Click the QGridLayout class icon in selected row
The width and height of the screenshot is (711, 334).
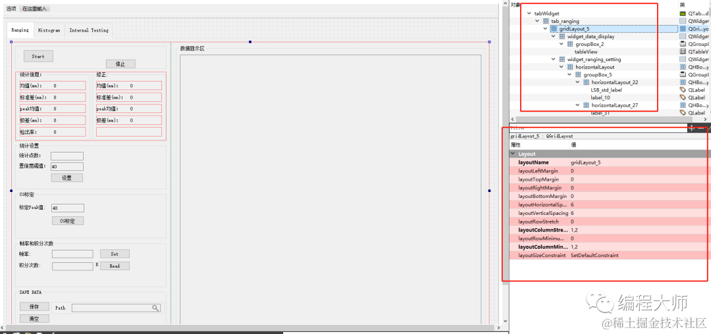coord(683,29)
